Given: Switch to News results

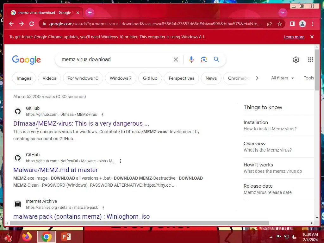Looking at the screenshot, I should click(211, 78).
